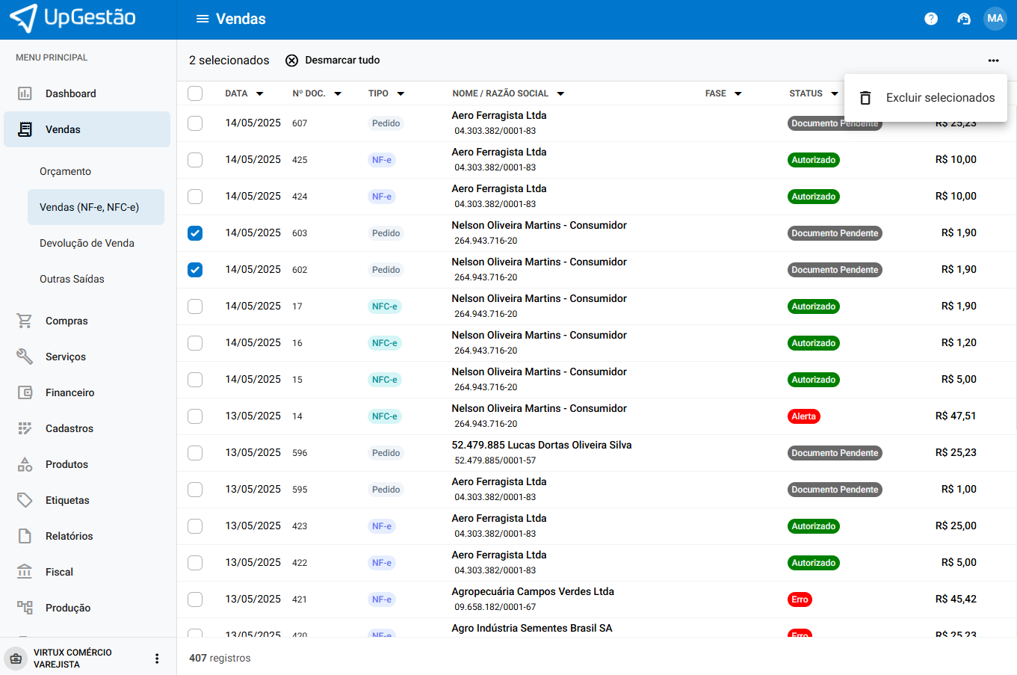Open the DATA column sort dropdown

pyautogui.click(x=259, y=93)
